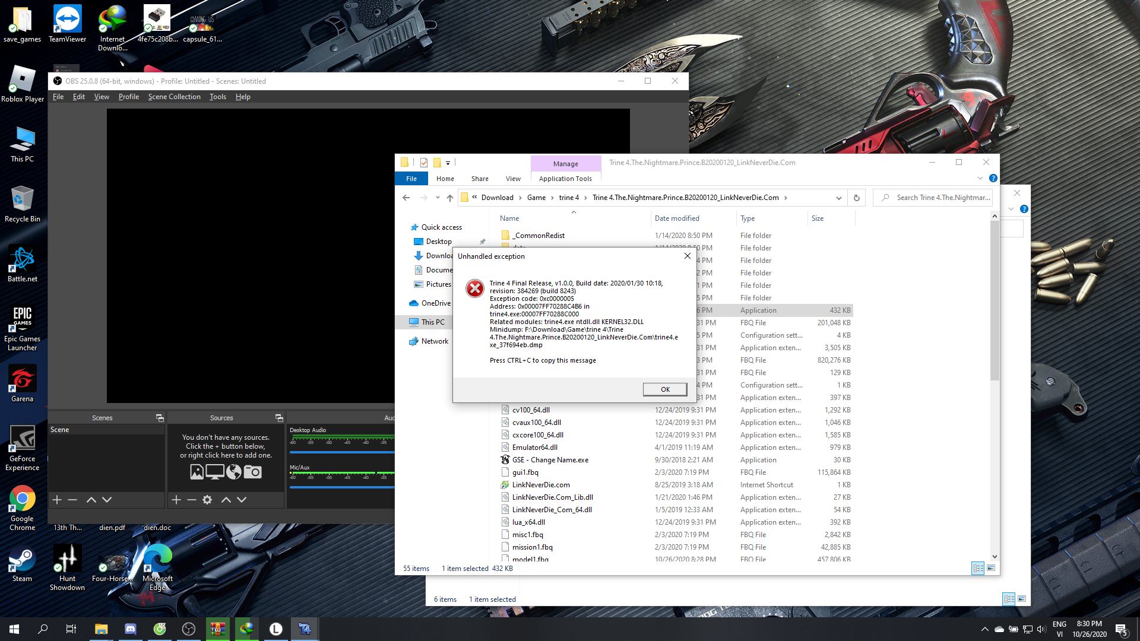Refresh the Explorer folder view

pyautogui.click(x=856, y=198)
